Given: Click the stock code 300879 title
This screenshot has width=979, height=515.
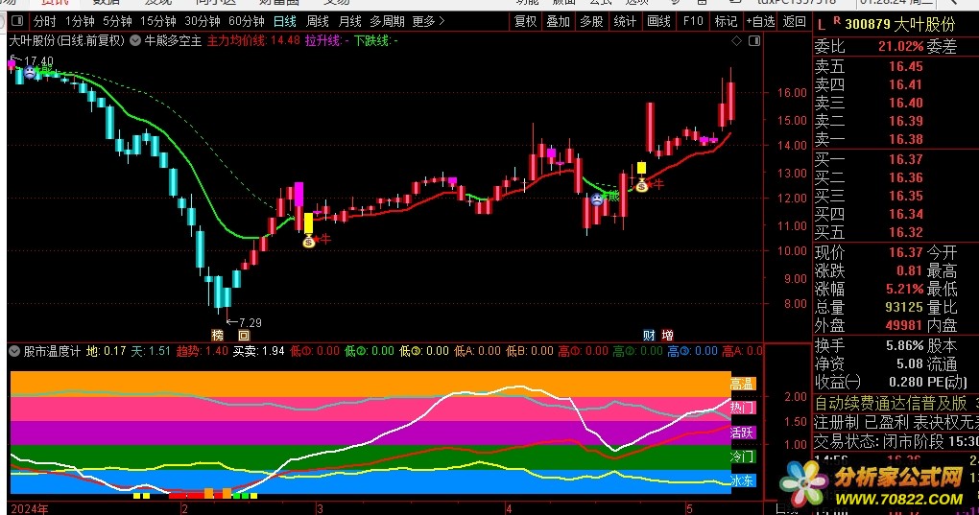Looking at the screenshot, I should point(899,25).
